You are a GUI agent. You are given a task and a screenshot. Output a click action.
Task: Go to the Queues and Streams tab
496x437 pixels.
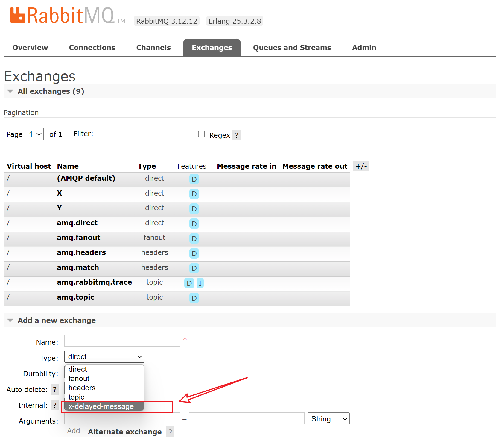coord(292,48)
